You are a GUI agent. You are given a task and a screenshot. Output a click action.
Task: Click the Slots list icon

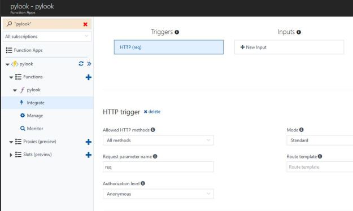(x=18, y=155)
